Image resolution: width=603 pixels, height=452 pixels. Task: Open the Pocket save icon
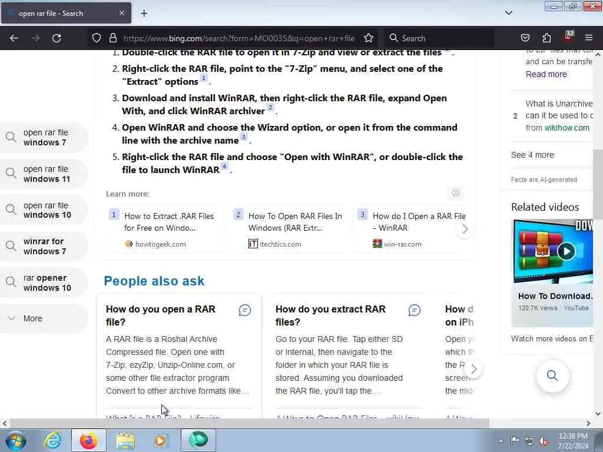coord(525,38)
